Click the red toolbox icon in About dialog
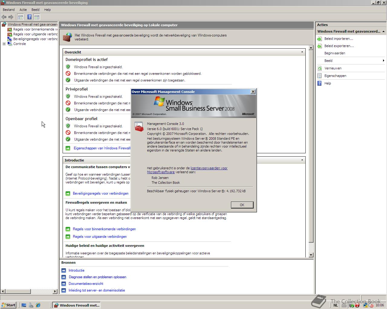The height and width of the screenshot is (309, 387). tap(139, 126)
